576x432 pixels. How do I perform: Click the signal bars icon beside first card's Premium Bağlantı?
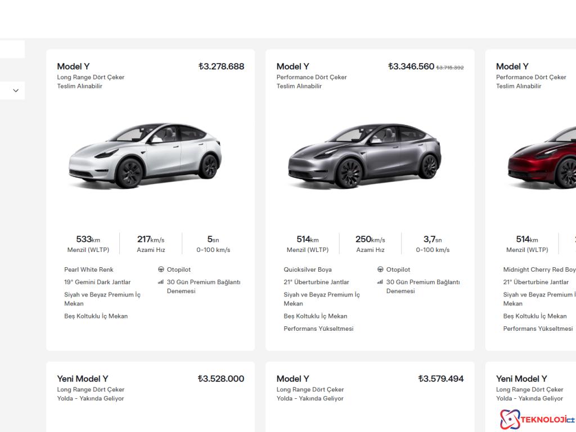160,282
